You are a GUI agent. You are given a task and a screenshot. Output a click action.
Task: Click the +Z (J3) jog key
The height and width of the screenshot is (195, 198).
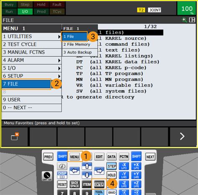(x=136, y=184)
